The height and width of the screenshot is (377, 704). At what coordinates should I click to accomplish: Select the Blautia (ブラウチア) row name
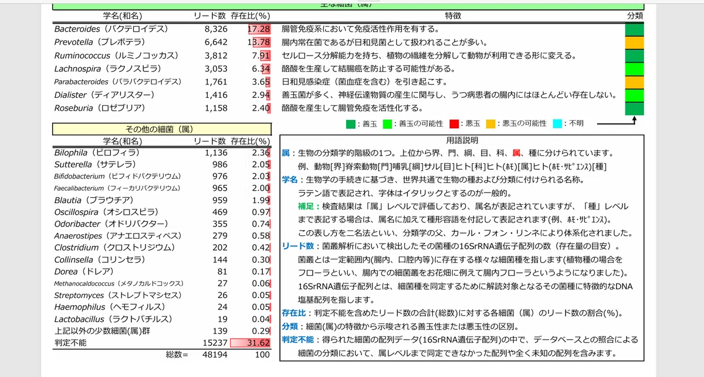click(x=95, y=200)
